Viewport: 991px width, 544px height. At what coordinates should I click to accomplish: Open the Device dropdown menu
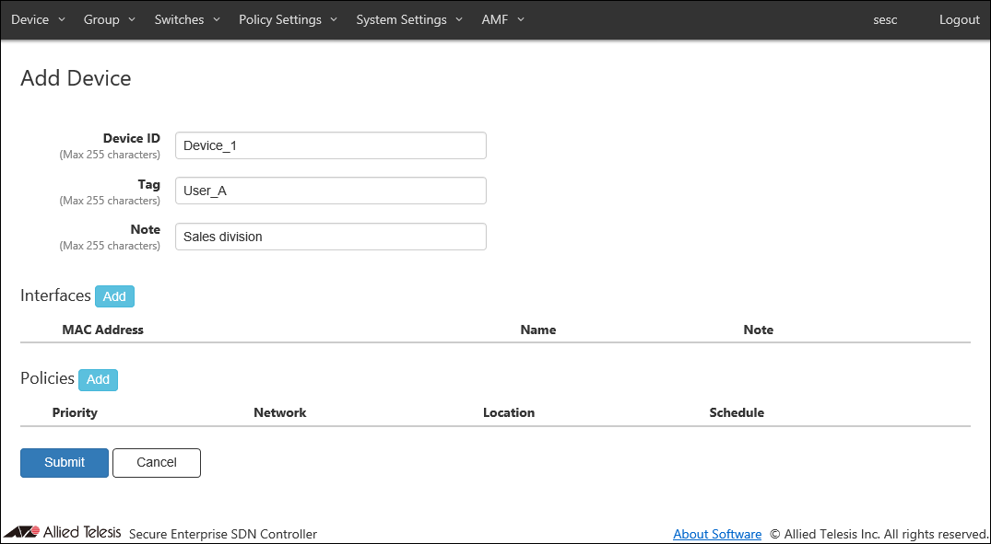[x=38, y=19]
